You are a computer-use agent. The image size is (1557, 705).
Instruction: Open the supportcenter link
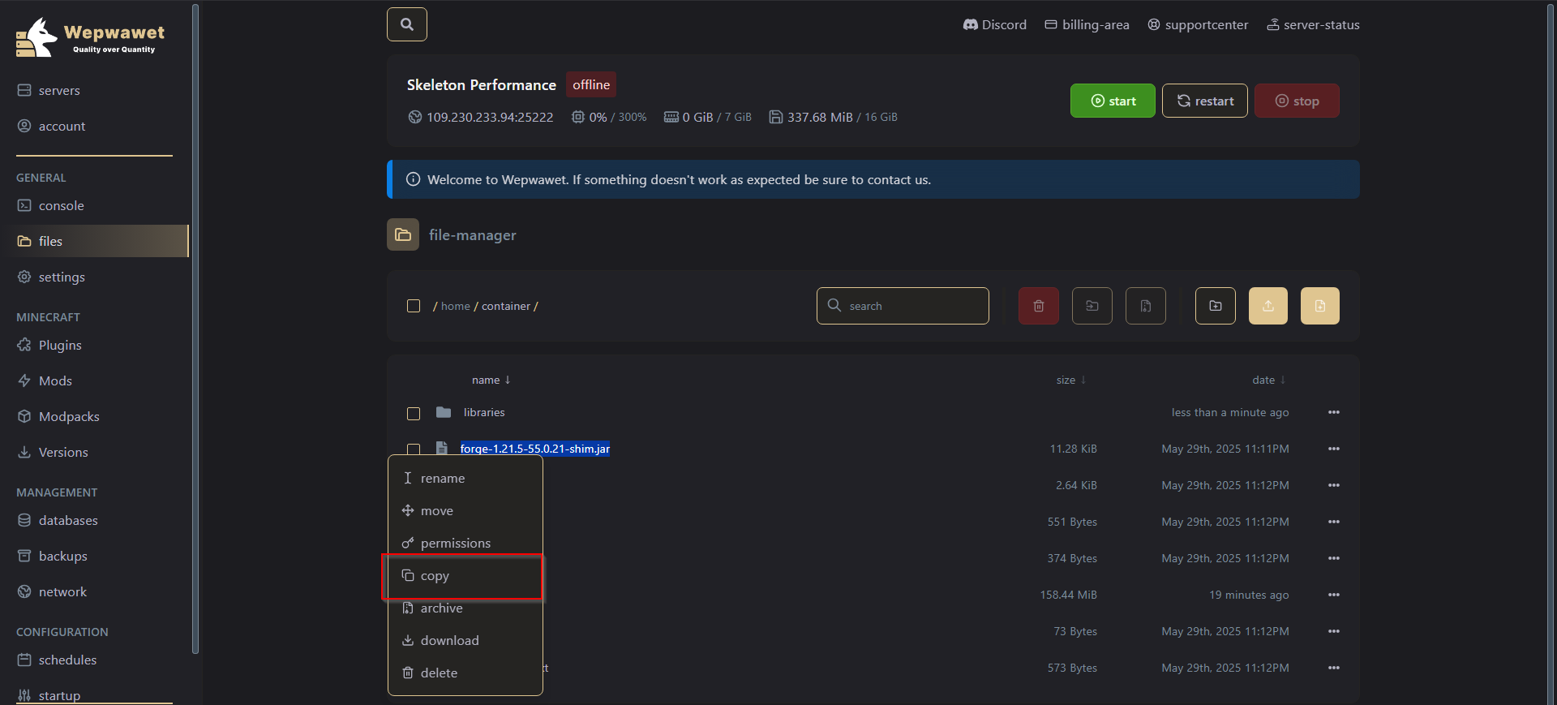[1198, 25]
